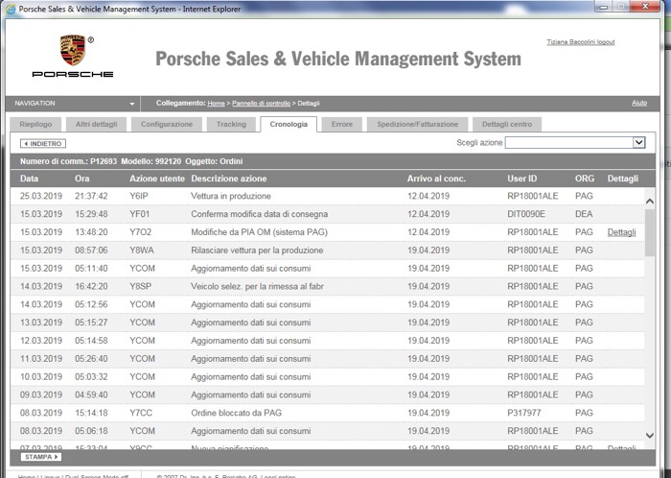
Task: Open Dettagli link for Modifiche da PIA OM
Action: click(x=621, y=232)
